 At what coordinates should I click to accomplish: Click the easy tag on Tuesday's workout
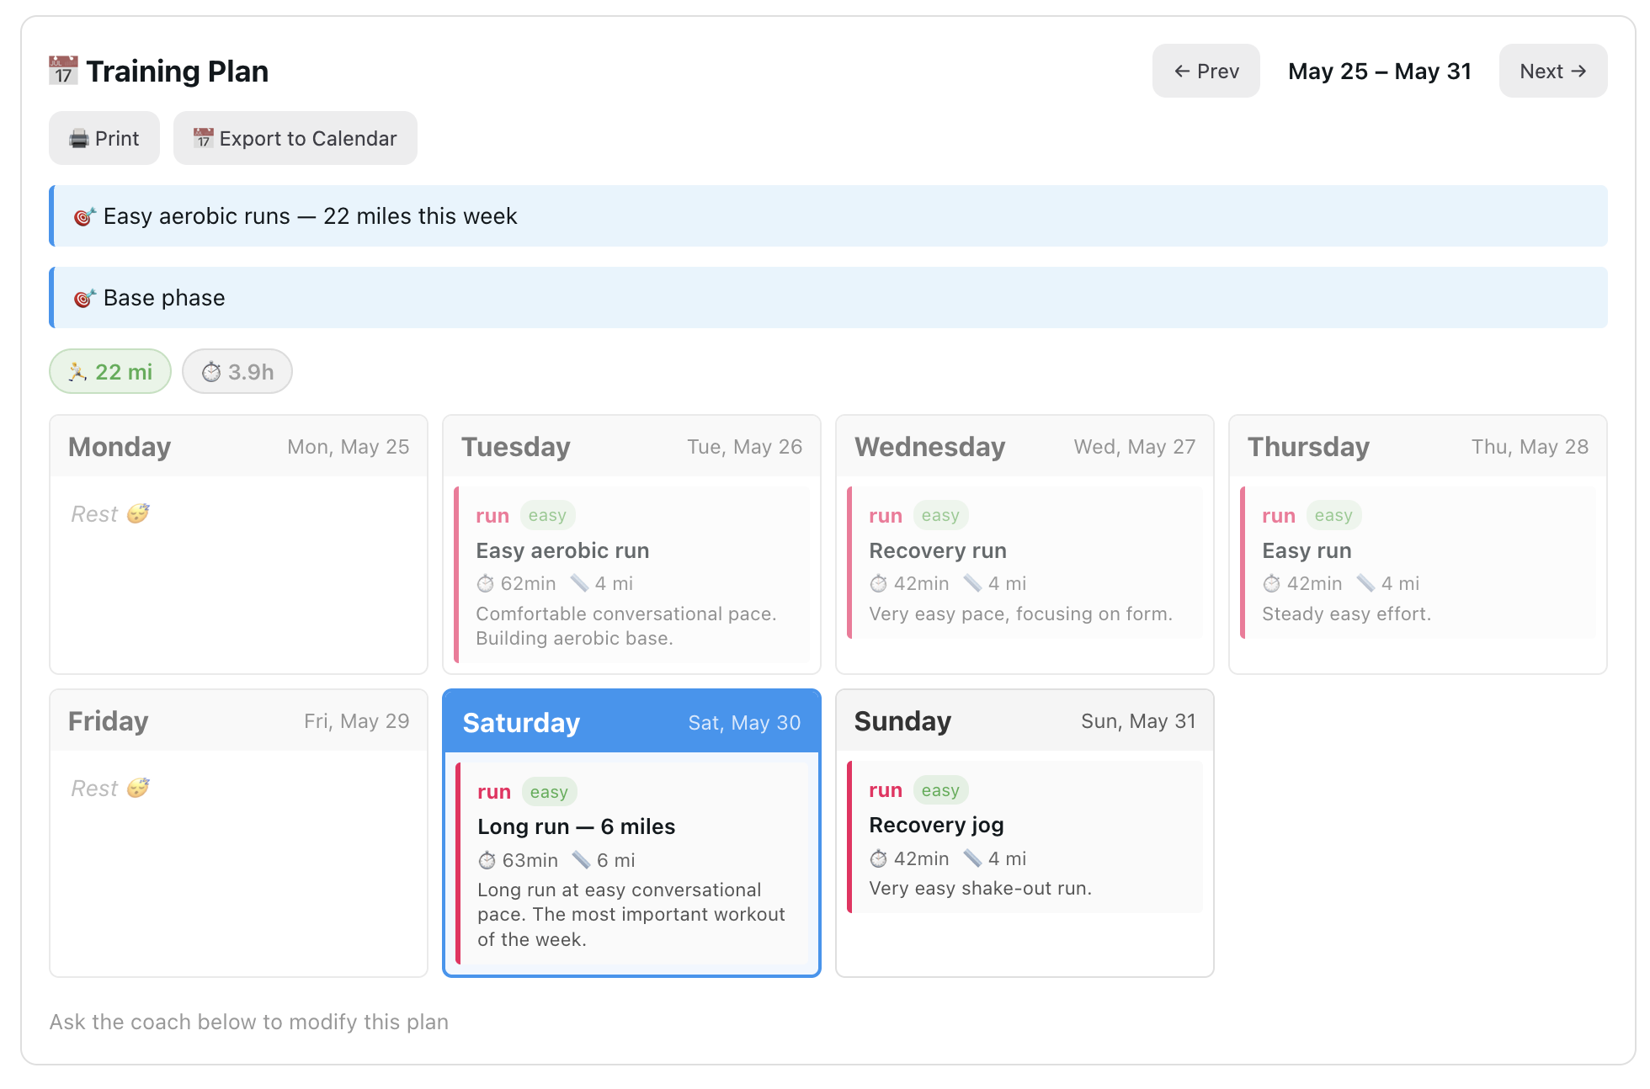(x=547, y=515)
